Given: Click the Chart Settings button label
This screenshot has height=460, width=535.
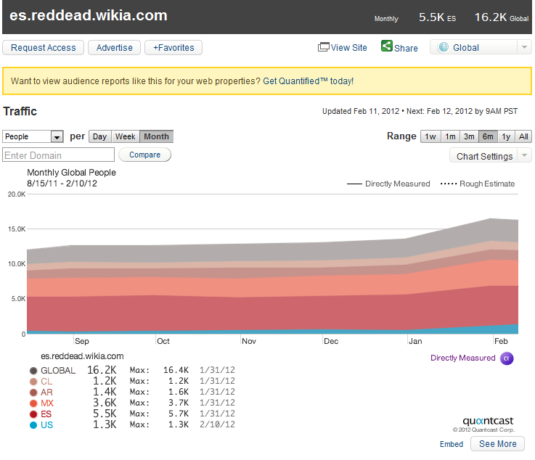Looking at the screenshot, I should tap(484, 156).
